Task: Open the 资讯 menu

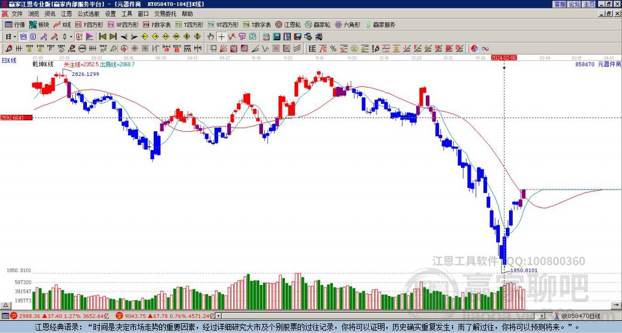Action: (50, 14)
